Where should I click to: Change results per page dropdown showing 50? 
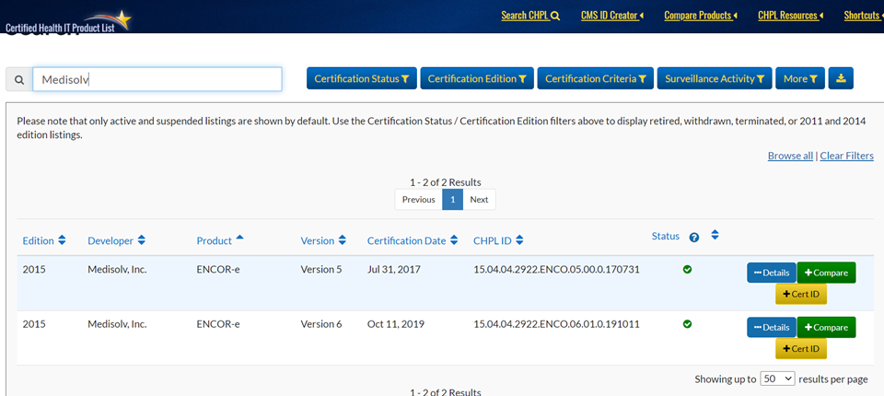click(x=777, y=379)
